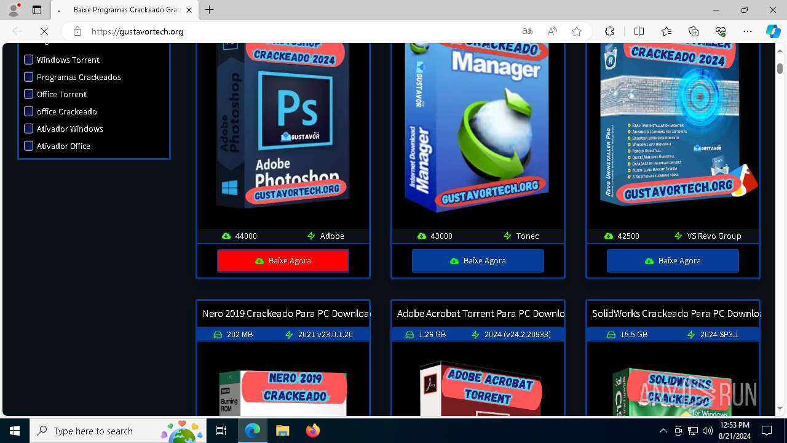Click the page vertical scrollbar thumb
The width and height of the screenshot is (787, 443).
780,68
